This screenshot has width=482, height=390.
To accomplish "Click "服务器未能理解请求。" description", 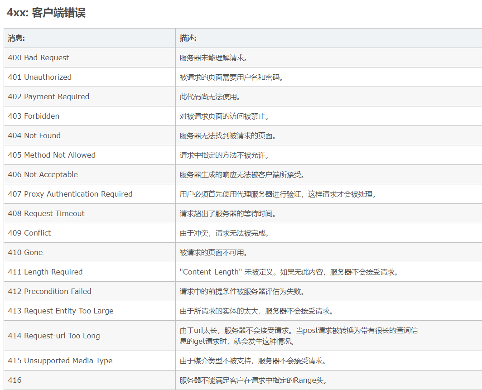I will (x=214, y=58).
